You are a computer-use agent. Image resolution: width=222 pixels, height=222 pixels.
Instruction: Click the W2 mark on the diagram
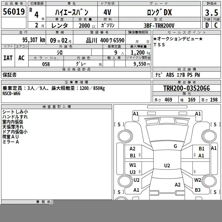(x=198, y=180)
